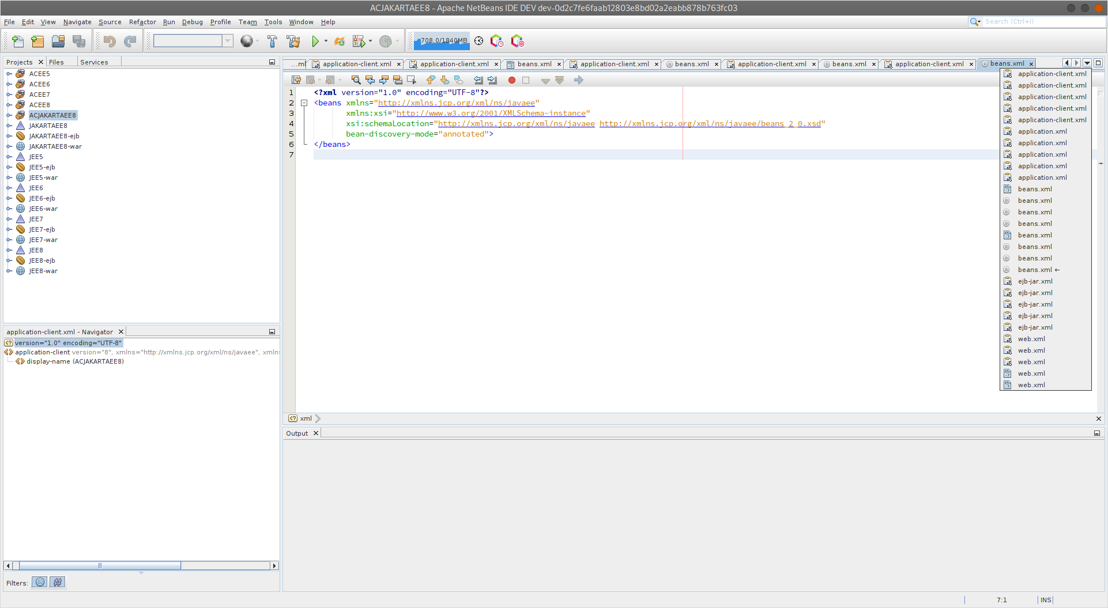
Task: Click the Shift Line Right icon
Action: pos(492,80)
